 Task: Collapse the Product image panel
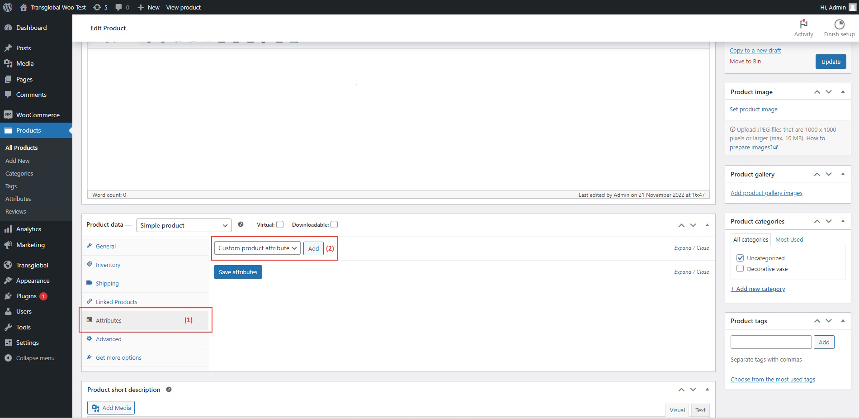[x=843, y=92]
